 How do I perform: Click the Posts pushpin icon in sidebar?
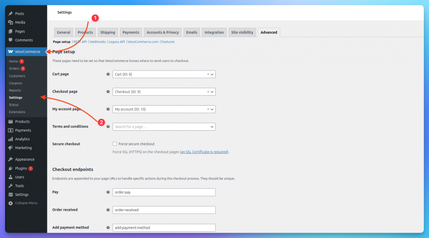click(10, 13)
